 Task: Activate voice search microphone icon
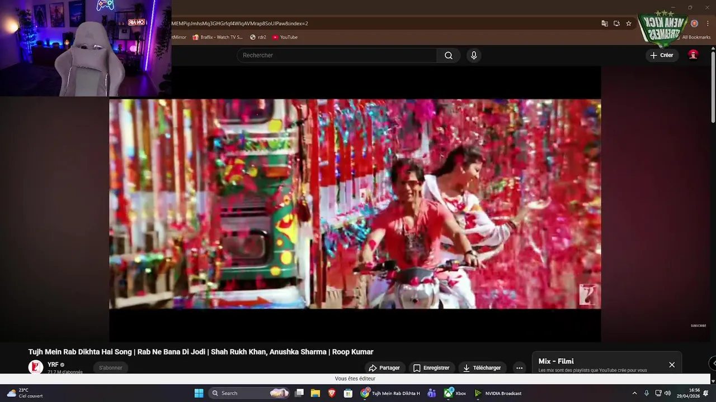474,55
